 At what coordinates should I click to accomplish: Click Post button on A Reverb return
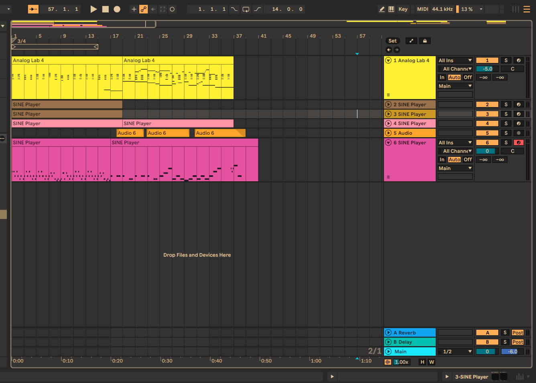click(x=518, y=332)
